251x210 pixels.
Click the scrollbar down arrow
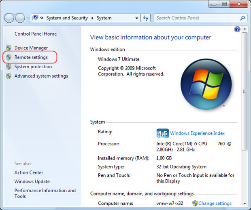pos(245,203)
